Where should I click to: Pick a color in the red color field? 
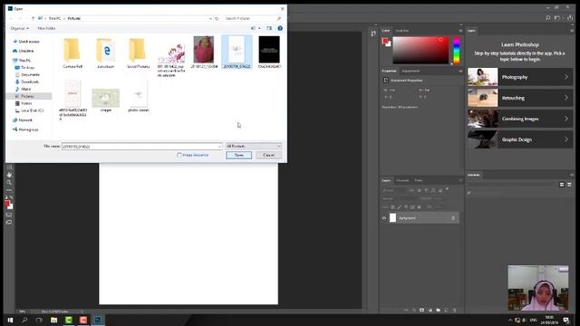coord(420,51)
